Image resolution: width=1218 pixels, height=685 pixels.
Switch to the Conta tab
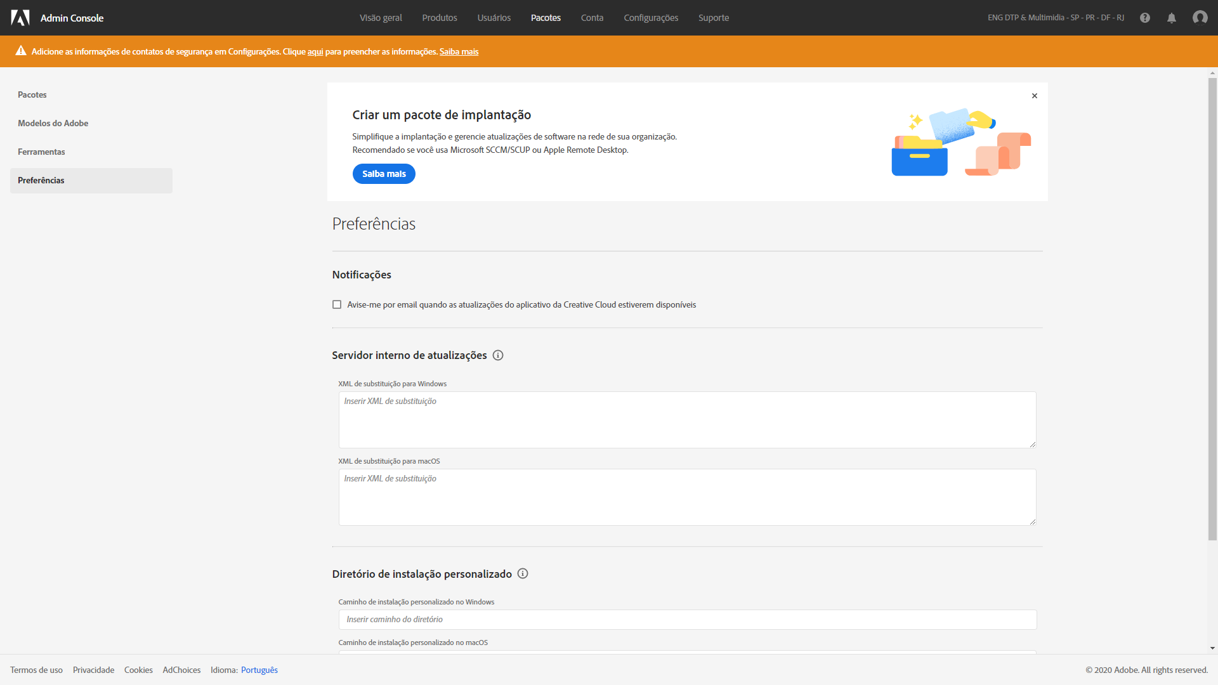pyautogui.click(x=592, y=18)
